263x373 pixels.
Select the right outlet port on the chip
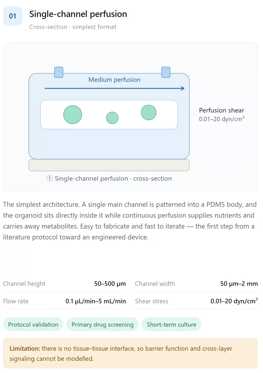click(x=166, y=72)
